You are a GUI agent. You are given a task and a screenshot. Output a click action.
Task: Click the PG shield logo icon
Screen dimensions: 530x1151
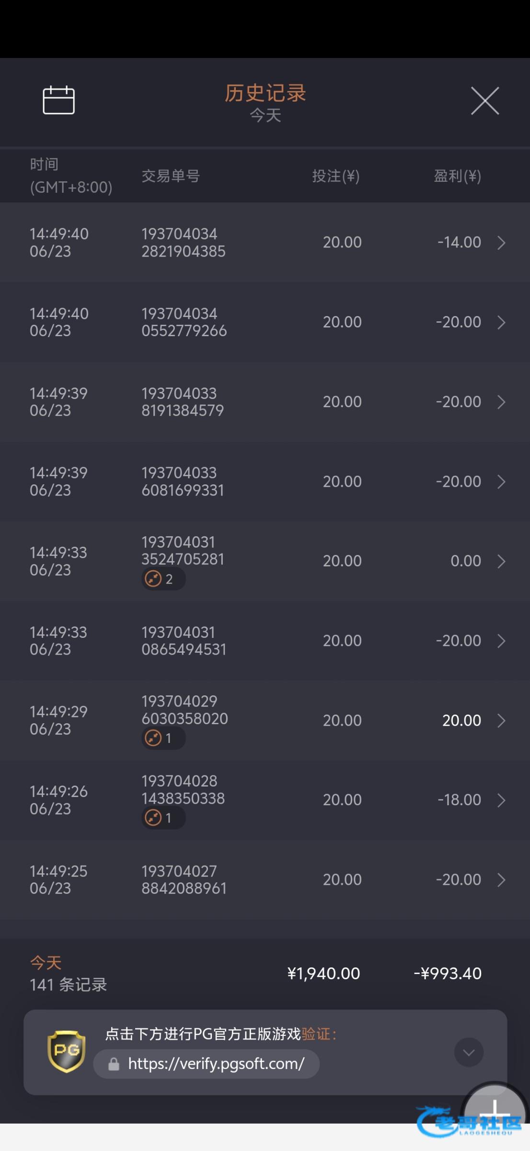pyautogui.click(x=67, y=1051)
